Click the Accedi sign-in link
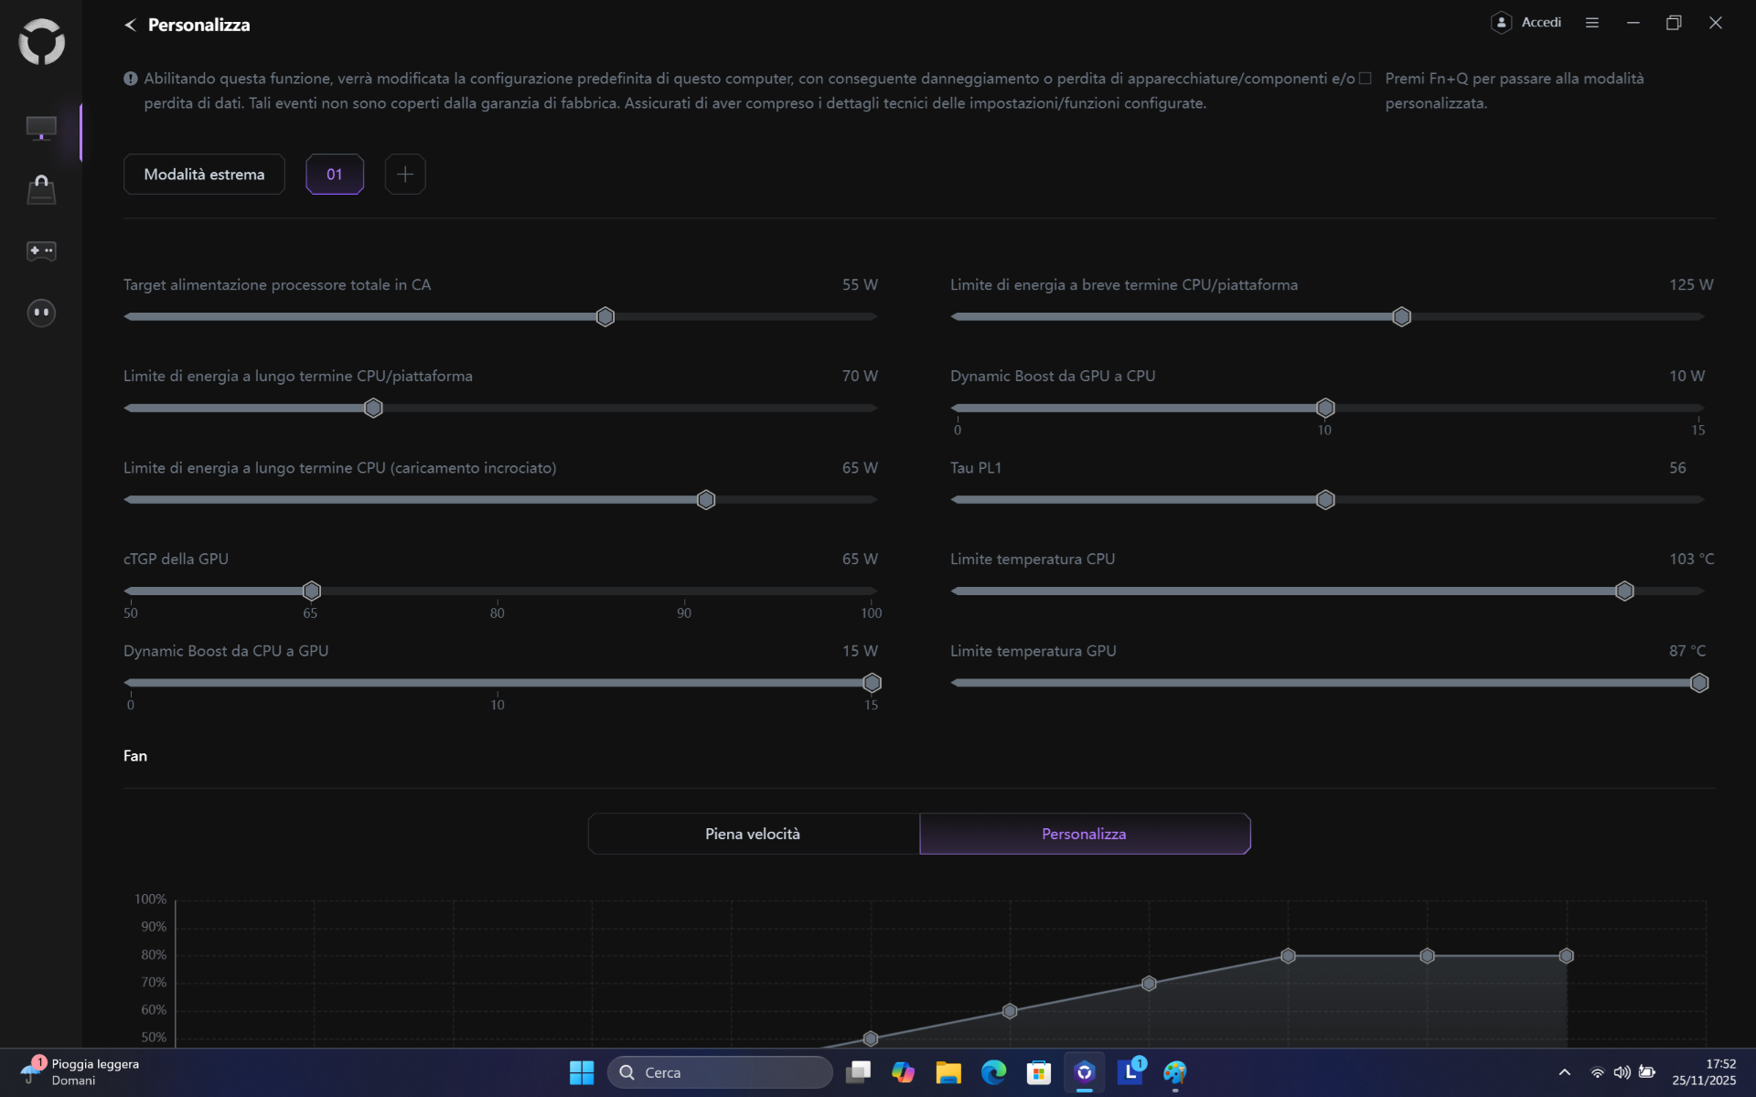1756x1097 pixels. [1541, 23]
